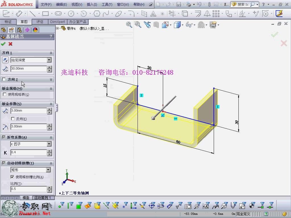Image resolution: width=291 pixels, height=218 pixels.
Task: Switch to the 评估 tab
Action: coord(40,22)
